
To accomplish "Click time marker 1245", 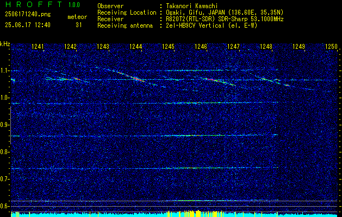I will [169, 46].
